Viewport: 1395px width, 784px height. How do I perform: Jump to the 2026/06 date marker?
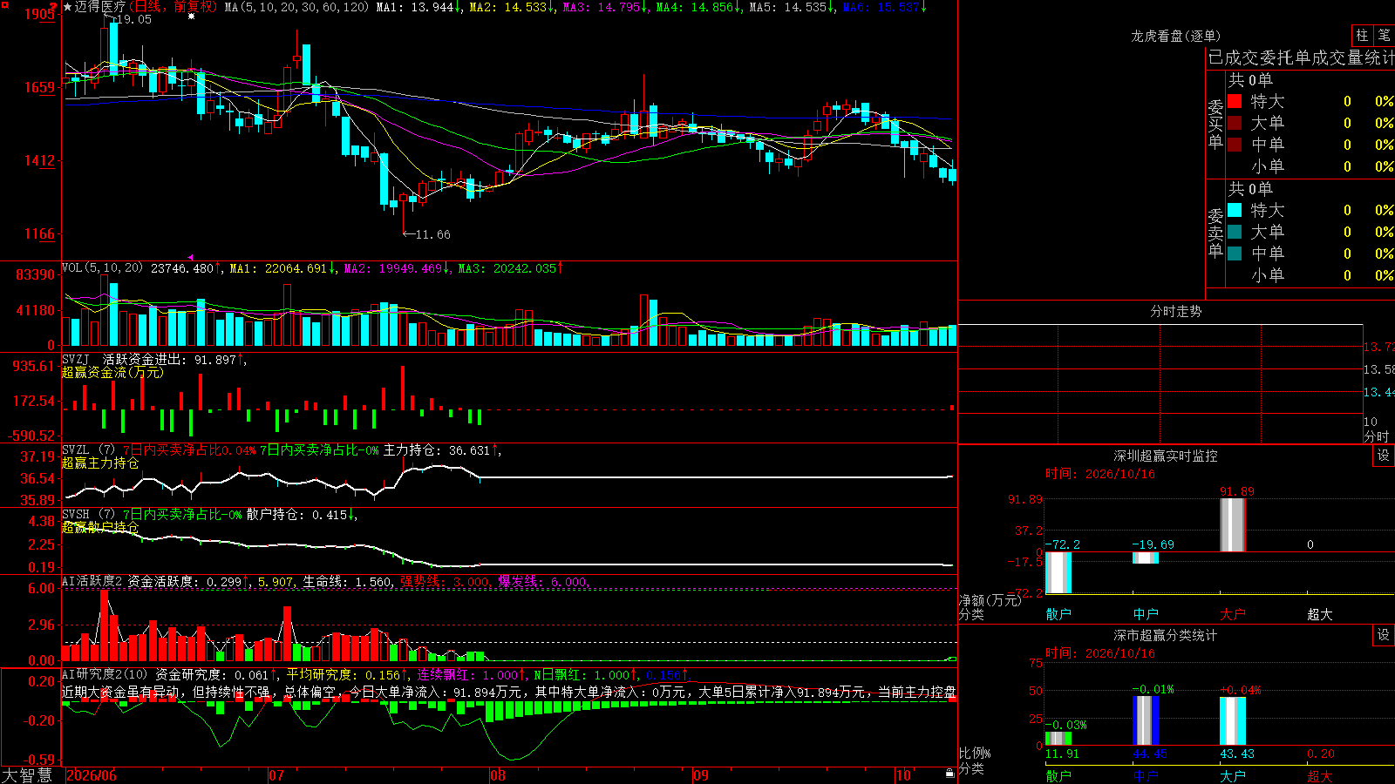92,775
